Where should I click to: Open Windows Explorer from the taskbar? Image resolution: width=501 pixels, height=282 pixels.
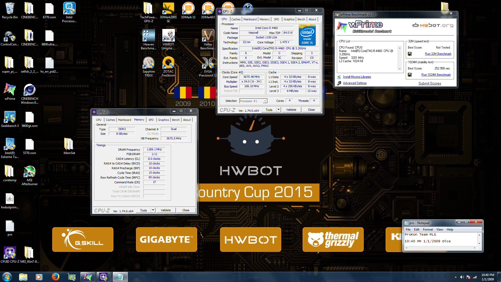[23, 277]
